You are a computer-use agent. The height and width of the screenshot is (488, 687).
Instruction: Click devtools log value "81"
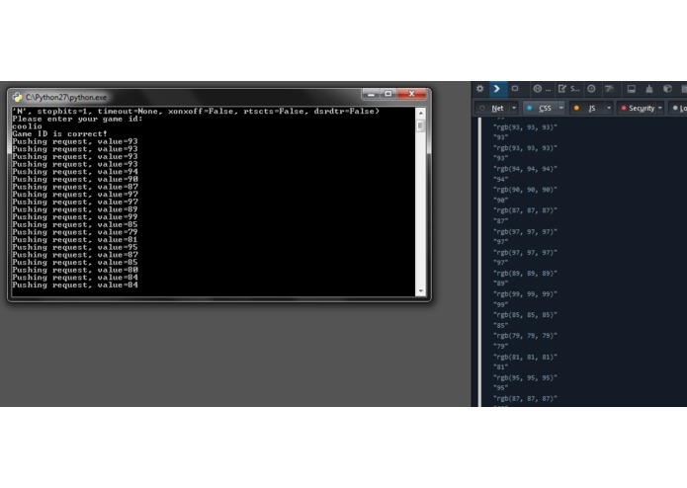click(500, 367)
